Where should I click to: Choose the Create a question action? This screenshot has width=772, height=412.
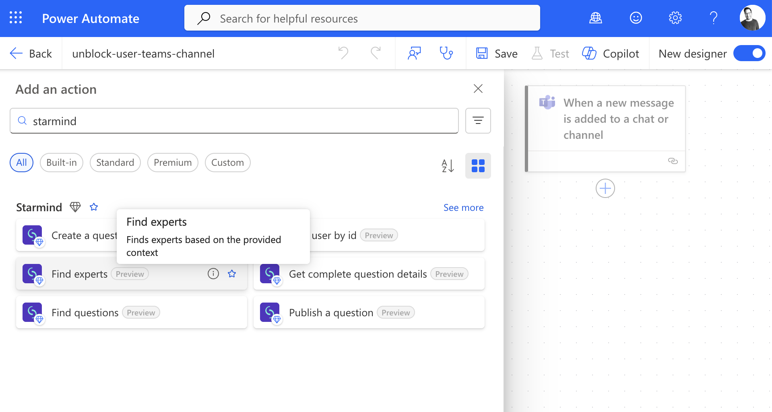click(x=66, y=235)
